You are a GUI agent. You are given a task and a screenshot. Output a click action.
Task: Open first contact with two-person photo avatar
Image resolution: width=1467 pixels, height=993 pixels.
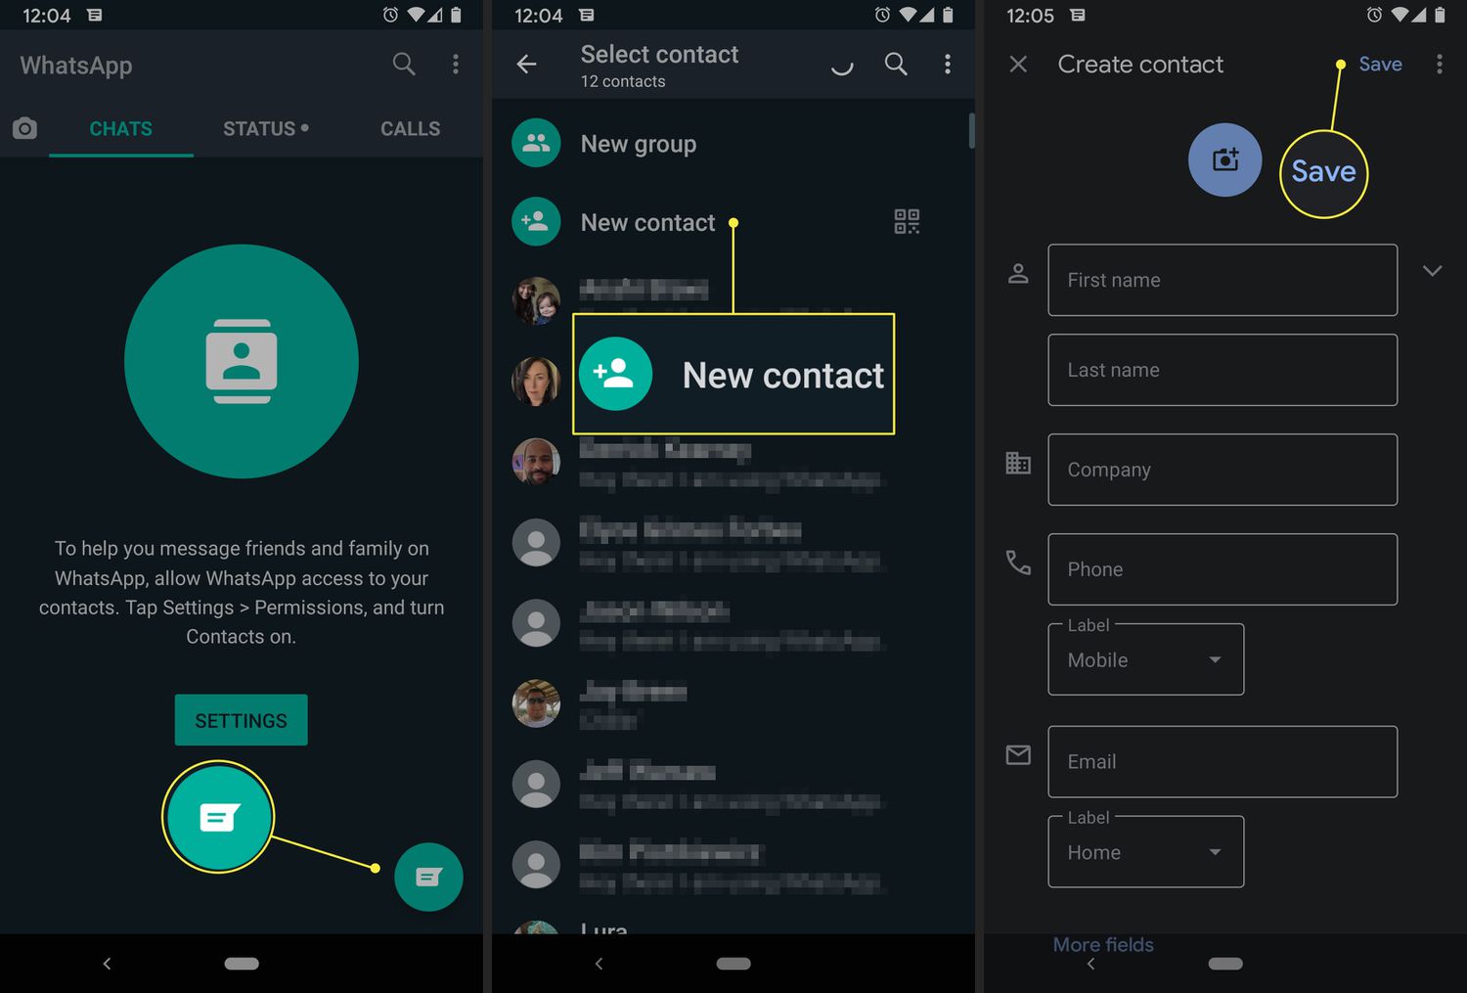click(536, 300)
